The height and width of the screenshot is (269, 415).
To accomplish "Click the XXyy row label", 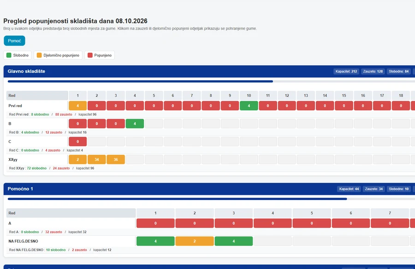I will click(x=13, y=159).
